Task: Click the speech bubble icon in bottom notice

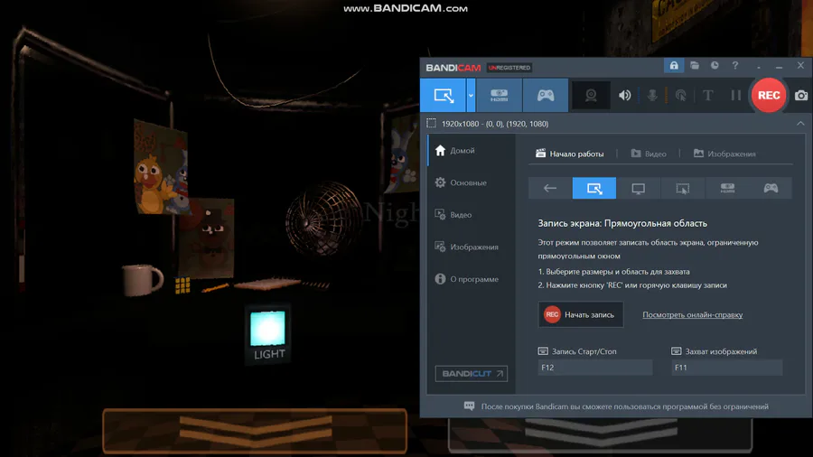Action: point(469,406)
